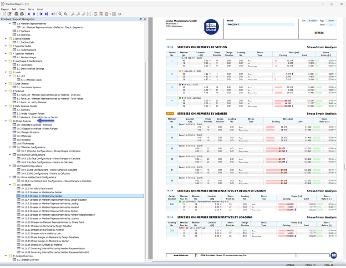Click 'Pages: 41' in the status bar
346x268 pixels.
pos(310,265)
